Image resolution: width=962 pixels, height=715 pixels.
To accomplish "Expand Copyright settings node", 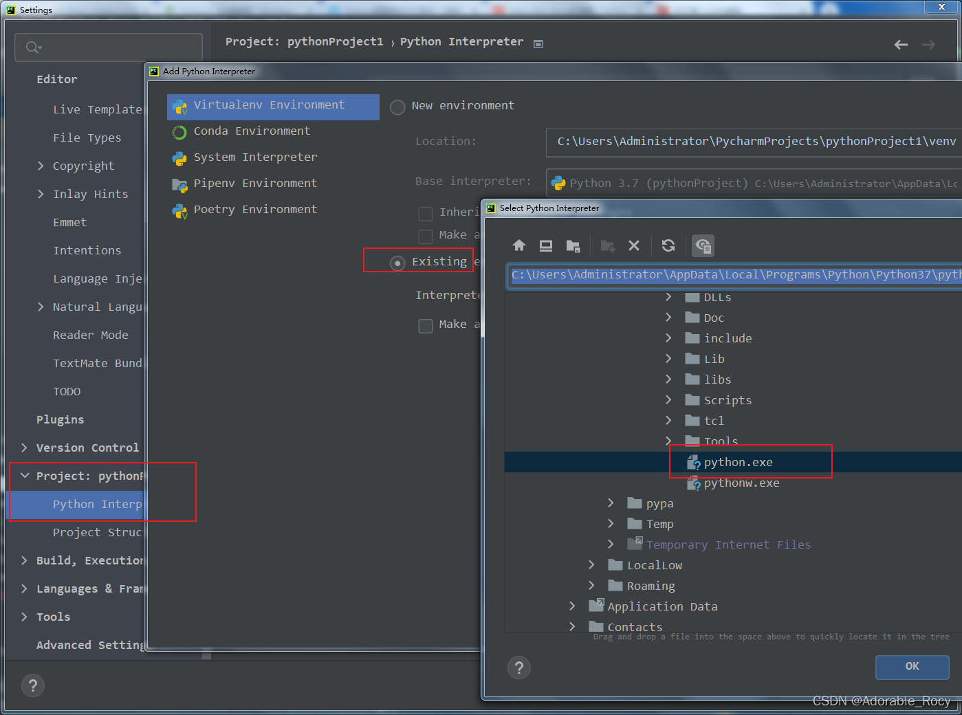I will 41,166.
